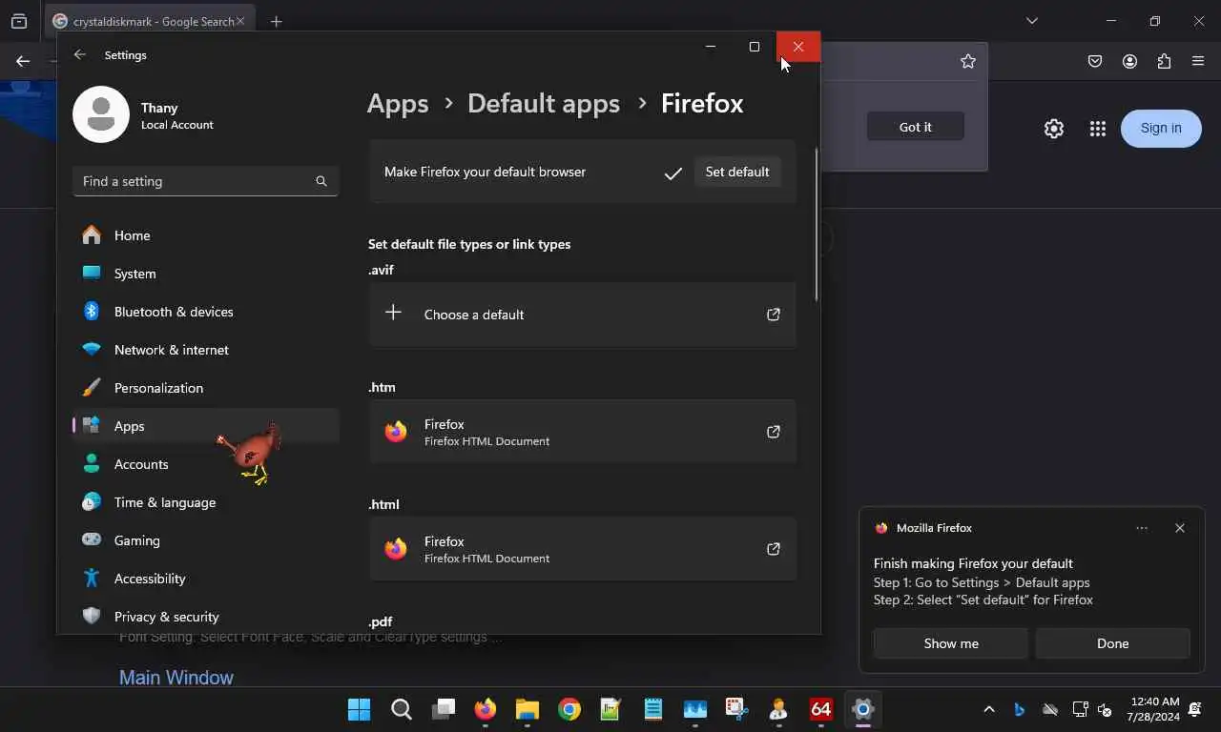
Task: Click Show me in Mozilla Firefox notification
Action: [x=951, y=643]
